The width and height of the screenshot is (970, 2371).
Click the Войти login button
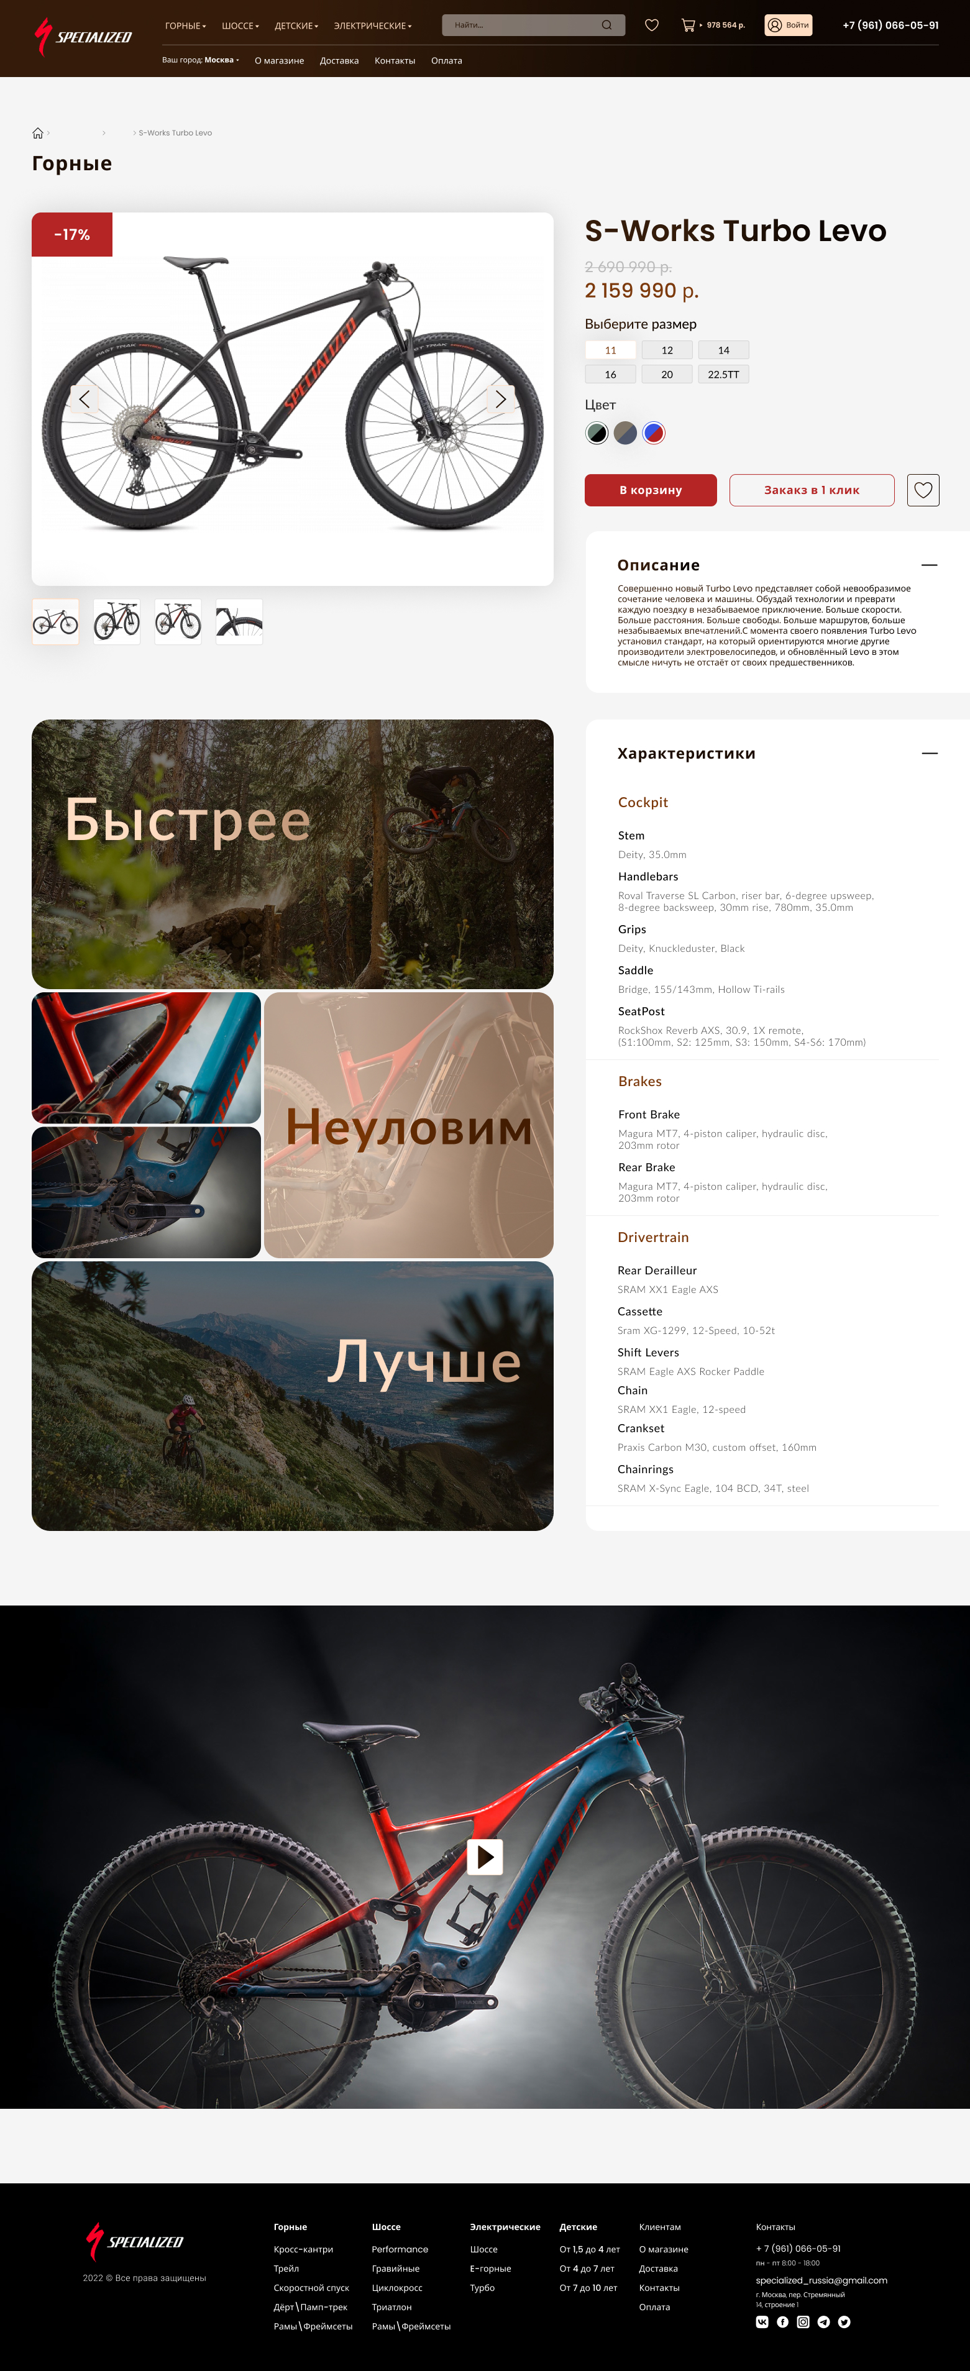click(789, 25)
